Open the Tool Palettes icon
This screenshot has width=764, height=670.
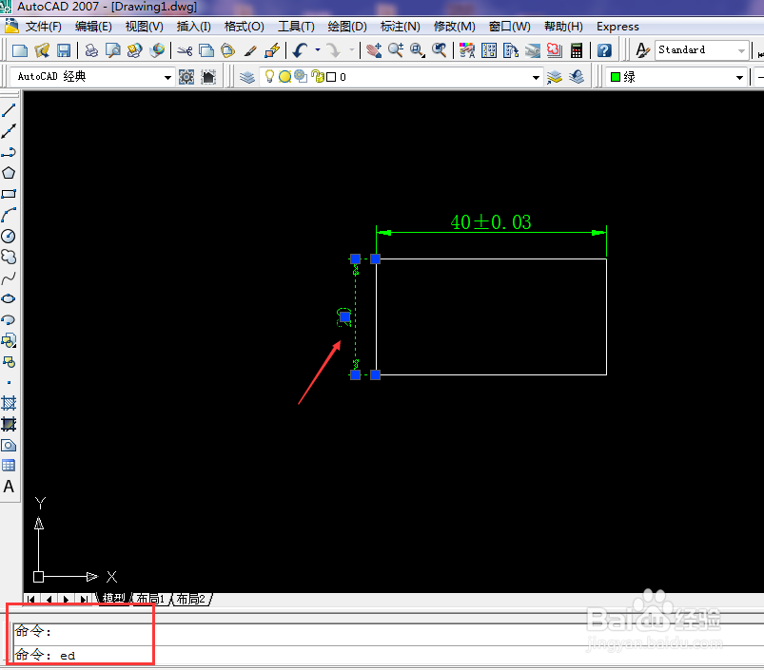tap(511, 50)
